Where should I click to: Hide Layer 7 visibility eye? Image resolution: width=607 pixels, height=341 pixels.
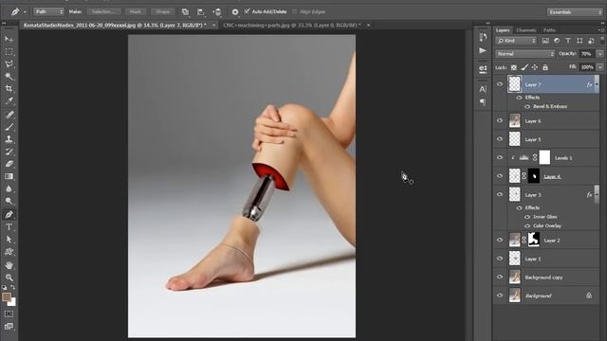[x=500, y=84]
